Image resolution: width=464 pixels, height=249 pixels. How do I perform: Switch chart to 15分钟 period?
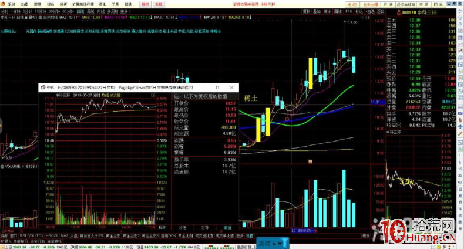click(41, 11)
